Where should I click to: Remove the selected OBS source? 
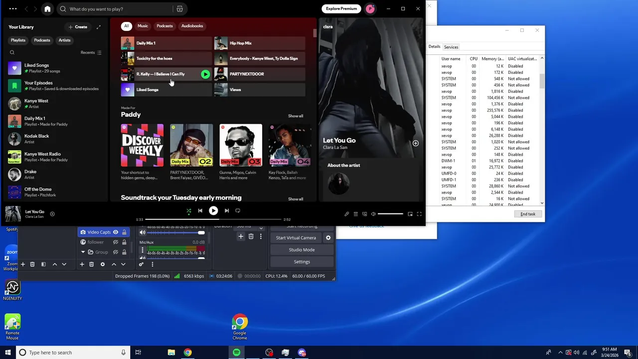(x=91, y=264)
